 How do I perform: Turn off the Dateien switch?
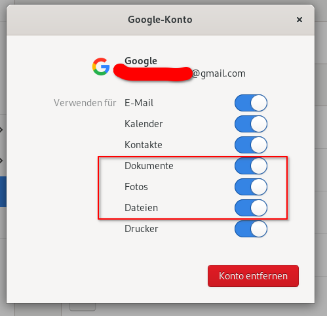[251, 208]
